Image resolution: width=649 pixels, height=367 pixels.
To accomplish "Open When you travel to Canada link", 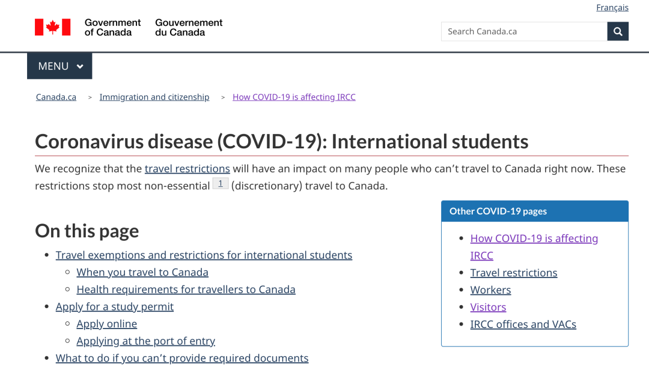I will [142, 273].
